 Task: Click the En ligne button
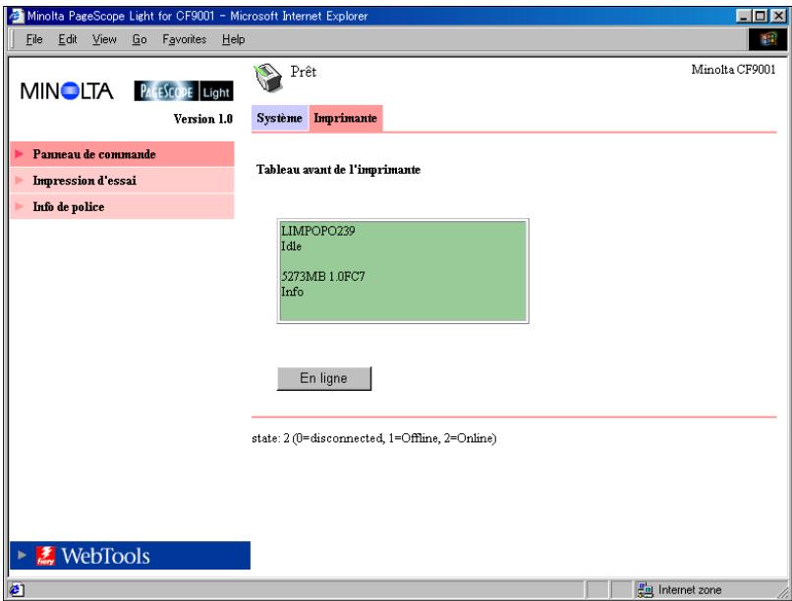[x=323, y=378]
